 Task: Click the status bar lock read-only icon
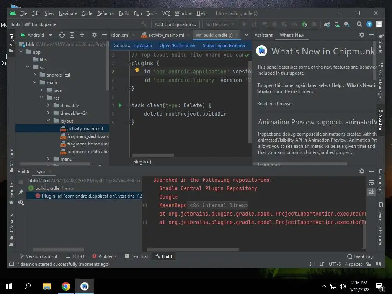(368, 264)
